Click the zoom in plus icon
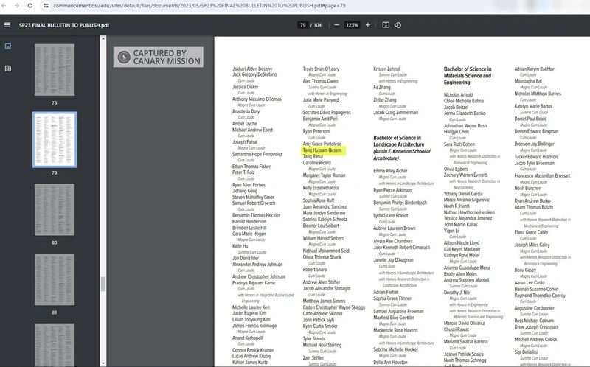590x367 pixels. (x=368, y=24)
